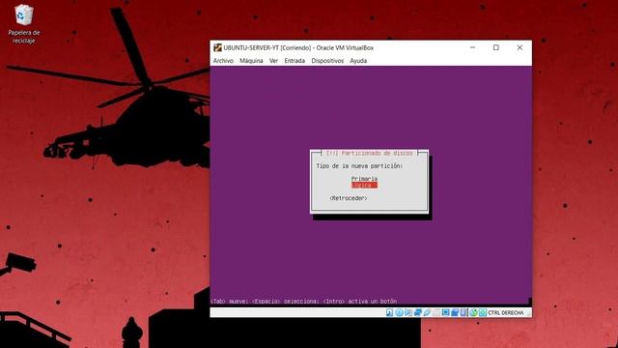The image size is (618, 348).
Task: Open the Ayuda menu
Action: tap(358, 61)
